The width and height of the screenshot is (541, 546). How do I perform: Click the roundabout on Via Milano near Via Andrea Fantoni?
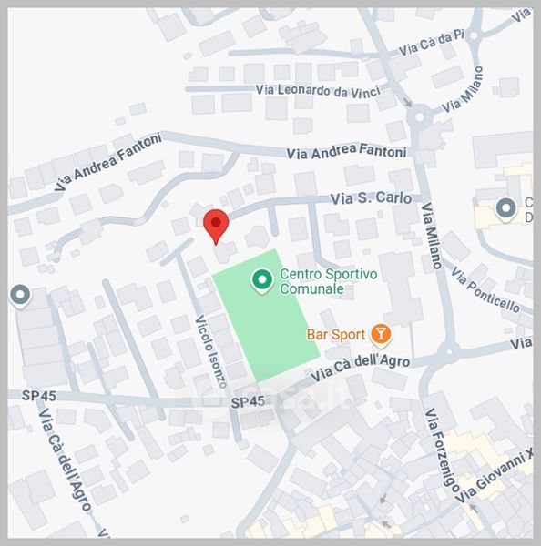click(x=419, y=116)
